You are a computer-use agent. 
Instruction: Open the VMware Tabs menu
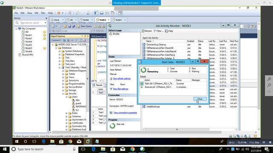tap(43, 13)
